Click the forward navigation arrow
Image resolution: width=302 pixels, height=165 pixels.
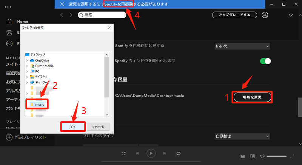(x=71, y=15)
